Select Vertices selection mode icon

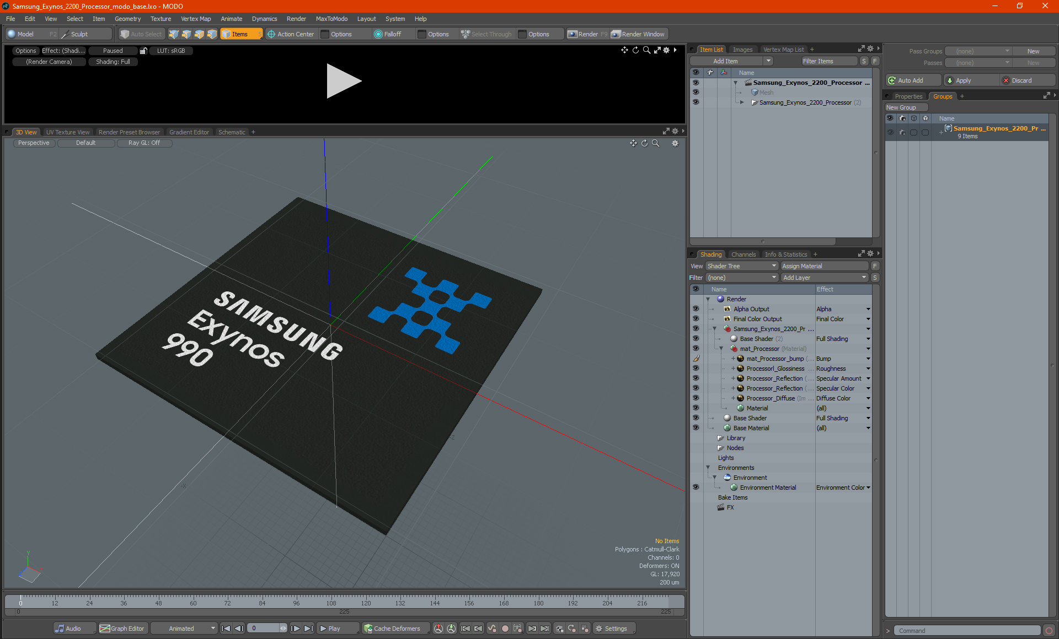click(174, 34)
